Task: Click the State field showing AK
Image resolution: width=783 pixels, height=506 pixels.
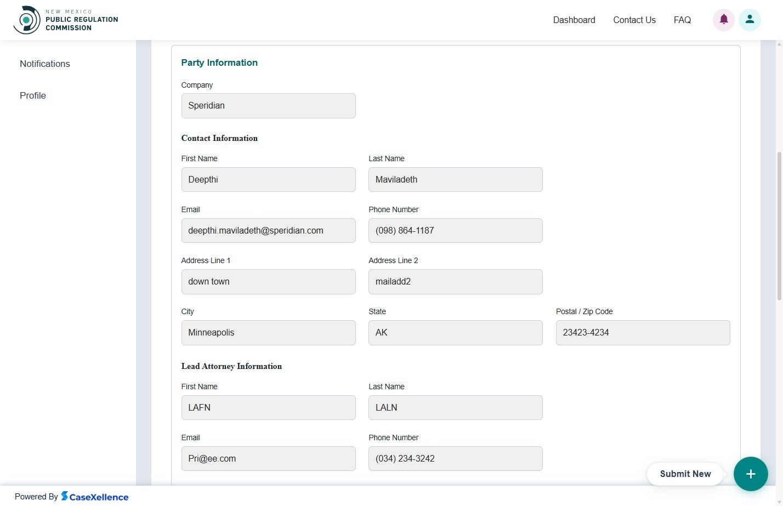Action: pos(455,332)
